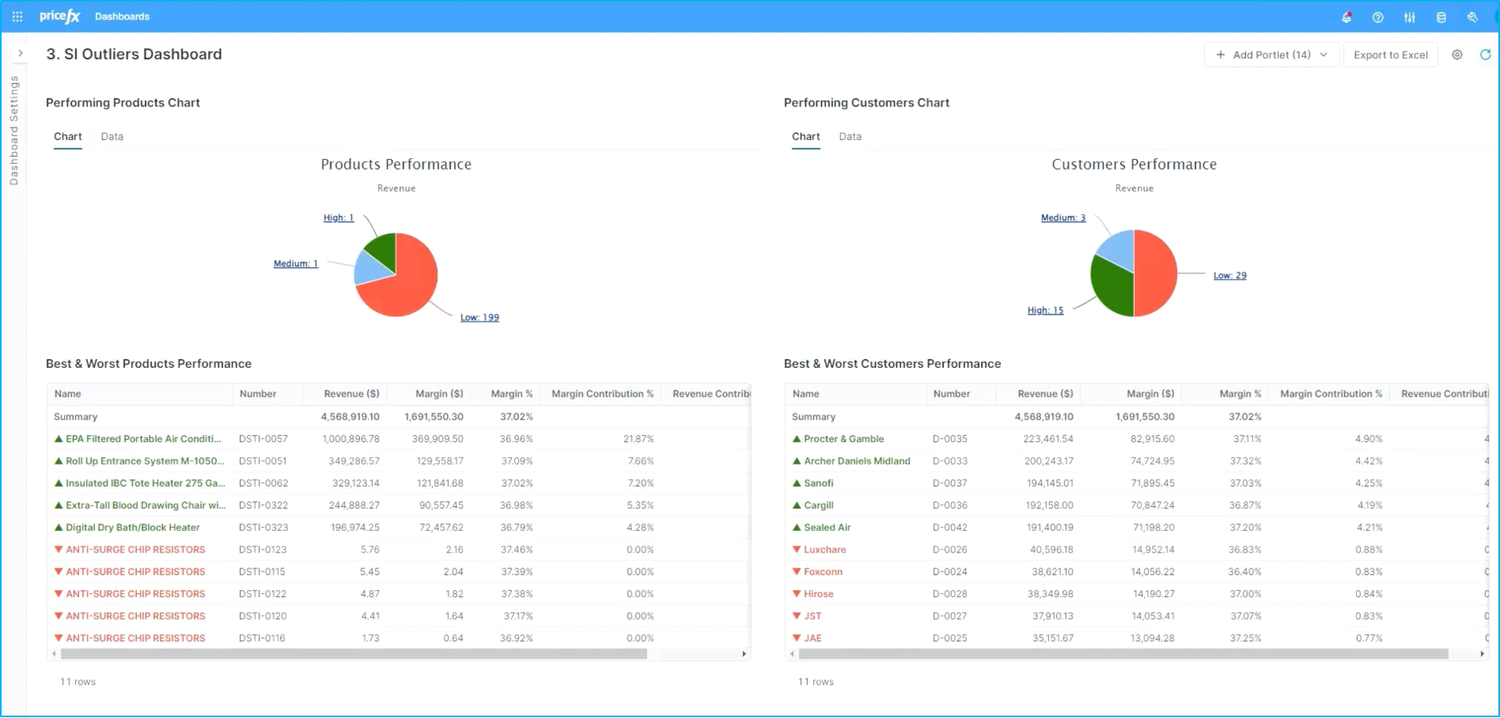This screenshot has width=1500, height=718.
Task: Click the 'Low: 199' products pie label
Action: coord(480,317)
